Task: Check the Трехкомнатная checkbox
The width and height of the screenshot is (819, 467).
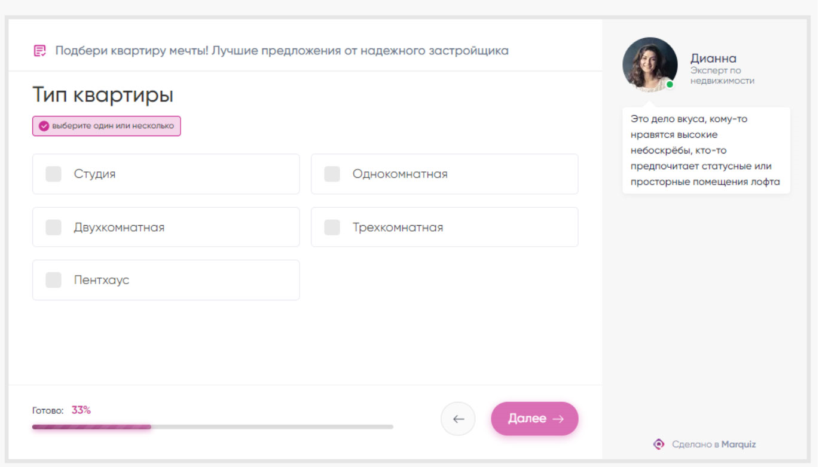Action: (x=332, y=227)
